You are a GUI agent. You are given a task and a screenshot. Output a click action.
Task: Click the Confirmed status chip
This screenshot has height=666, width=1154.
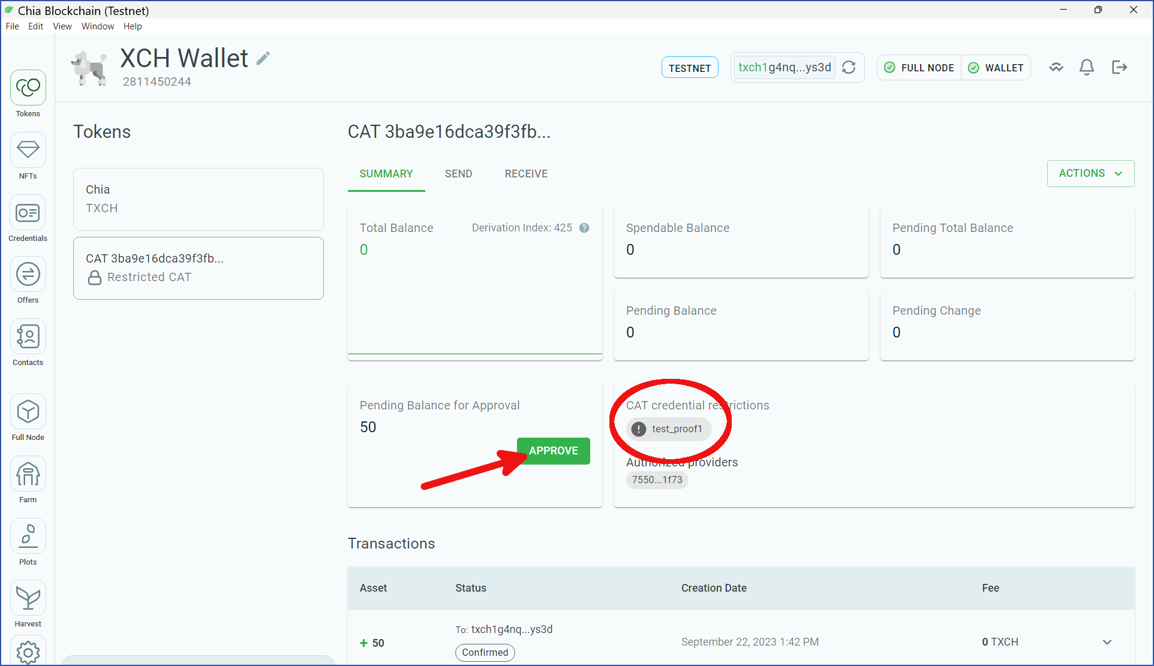pyautogui.click(x=485, y=652)
